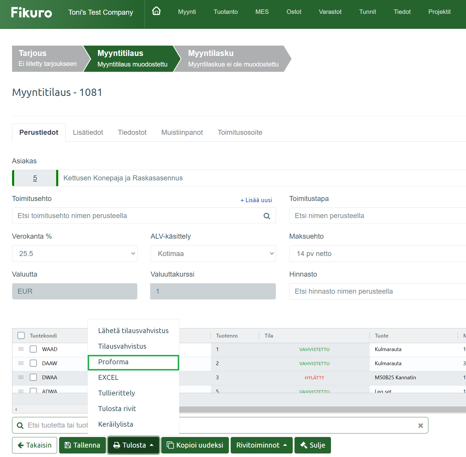This screenshot has height=457, width=466.
Task: Grab the drag handle of DAAW row
Action: click(x=21, y=363)
